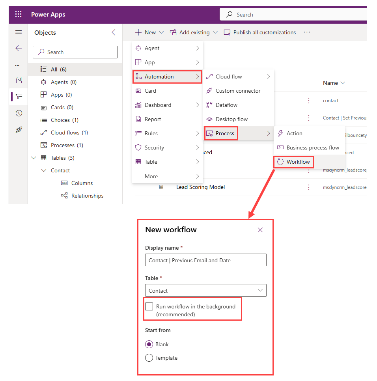Choose Dataflow from Automation submenu

(239, 105)
